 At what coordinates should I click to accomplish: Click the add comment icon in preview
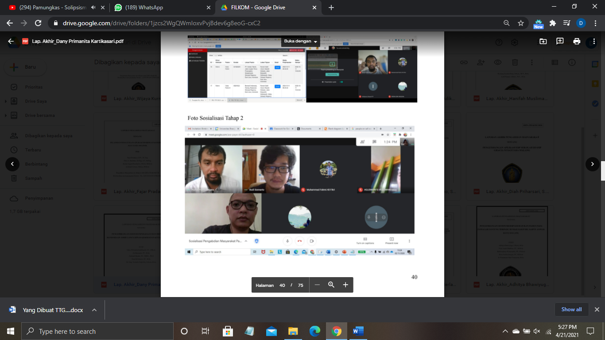pyautogui.click(x=560, y=41)
